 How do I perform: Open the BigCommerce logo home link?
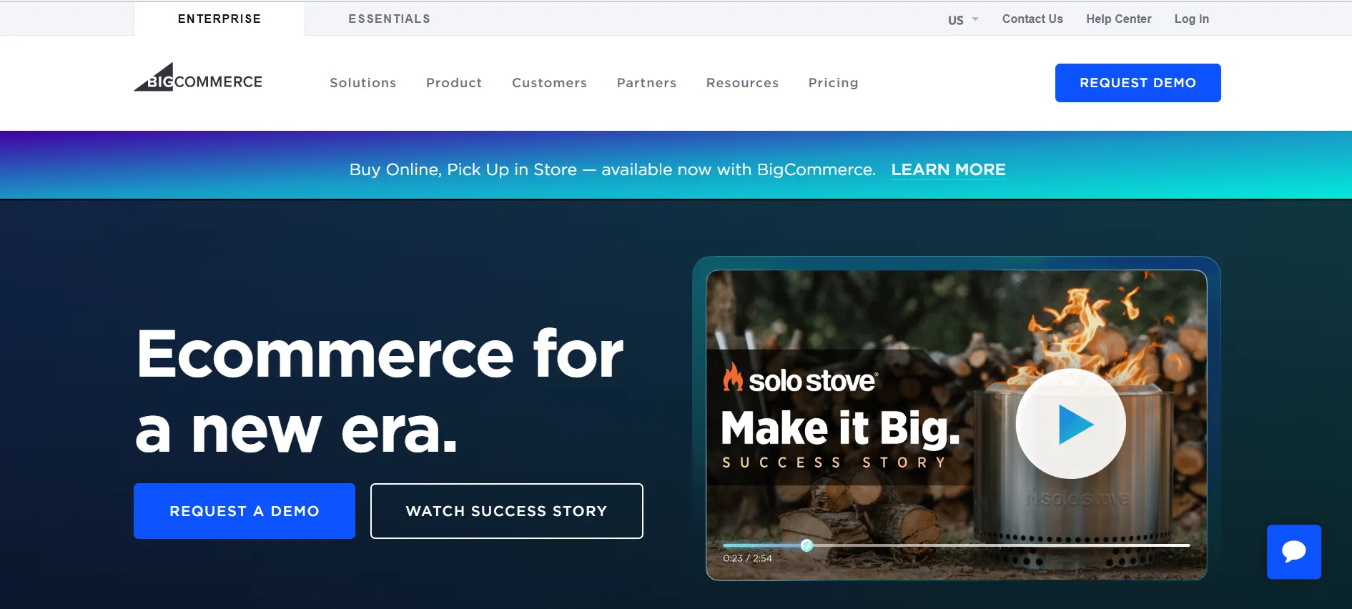(198, 77)
